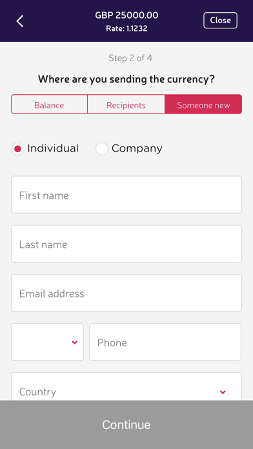Switch to the Recipients tab
Screen dimensions: 253x449
[x=126, y=105]
